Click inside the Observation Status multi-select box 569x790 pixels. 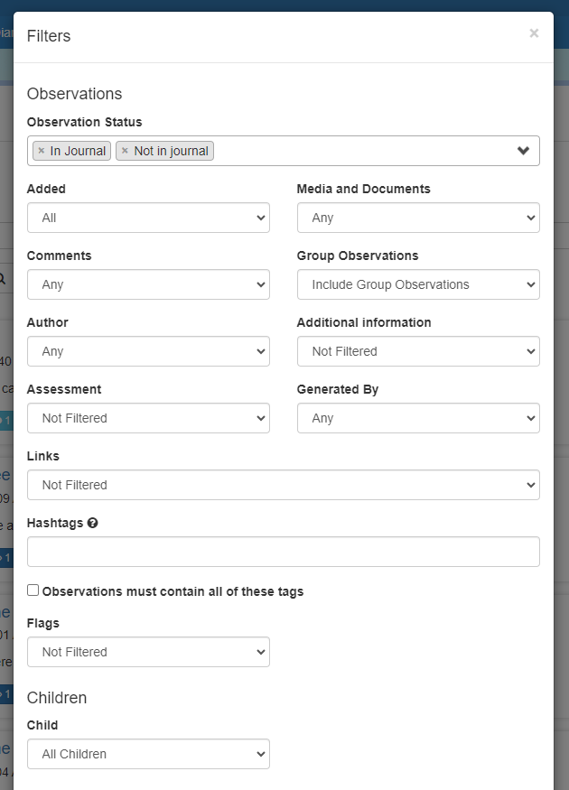361,151
